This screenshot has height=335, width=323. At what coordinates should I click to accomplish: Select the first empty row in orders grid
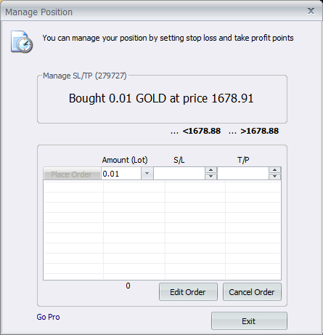(x=162, y=187)
